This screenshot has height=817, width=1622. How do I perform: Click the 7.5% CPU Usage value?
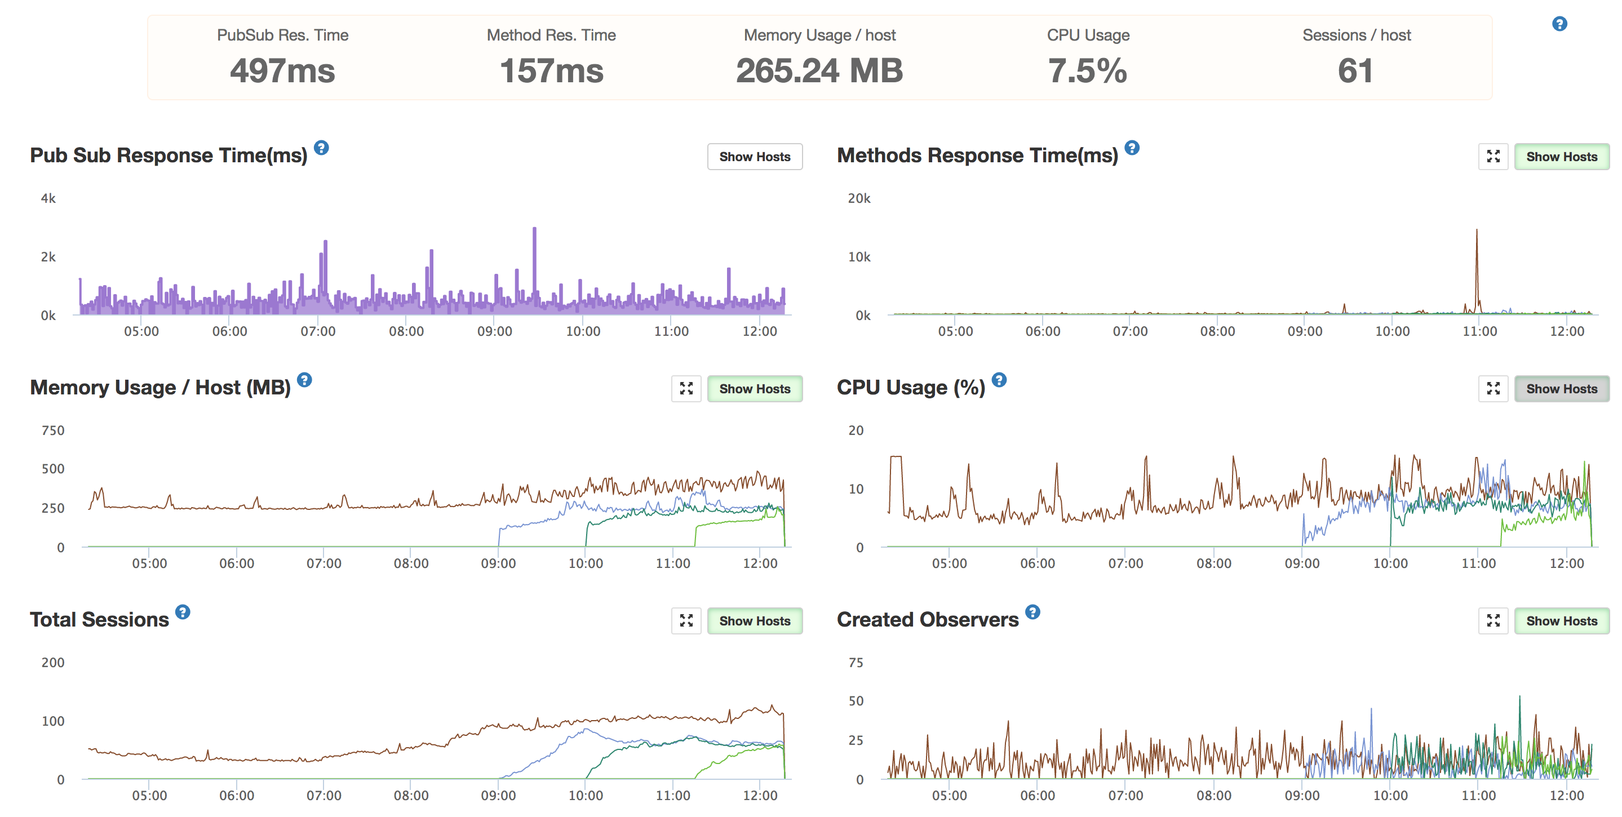1087,70
